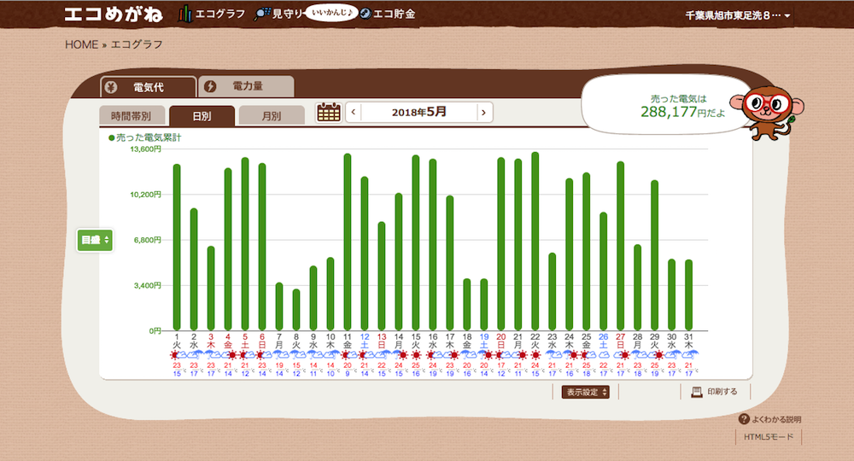Click the 2018年5月 month display
This screenshot has width=854, height=461.
[418, 112]
